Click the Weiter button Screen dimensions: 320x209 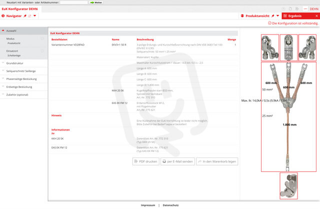(96, 2)
